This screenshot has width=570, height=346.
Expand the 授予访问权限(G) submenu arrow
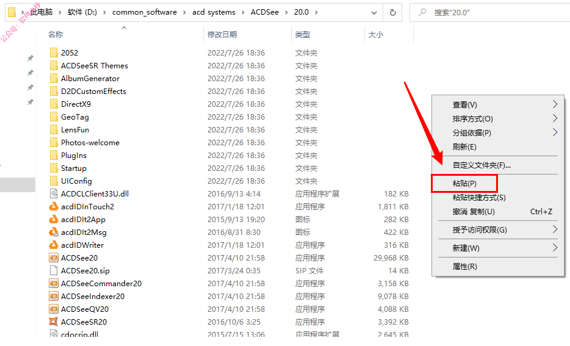(555, 229)
